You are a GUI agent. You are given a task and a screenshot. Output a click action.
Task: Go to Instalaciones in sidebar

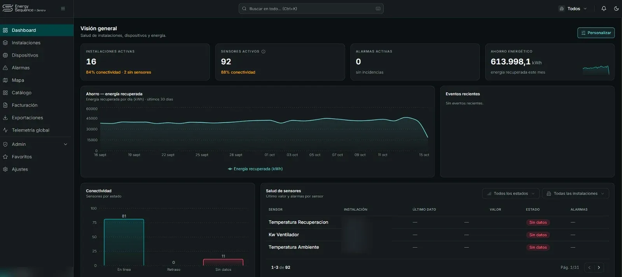pyautogui.click(x=37, y=43)
